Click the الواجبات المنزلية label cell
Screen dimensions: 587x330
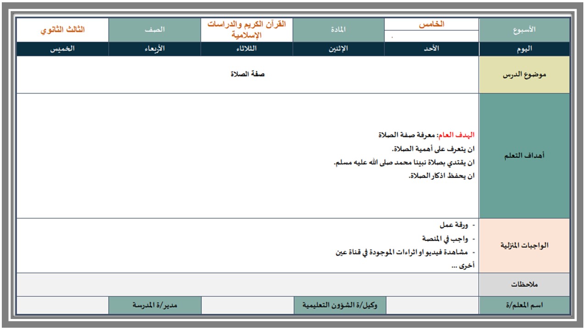tap(524, 246)
